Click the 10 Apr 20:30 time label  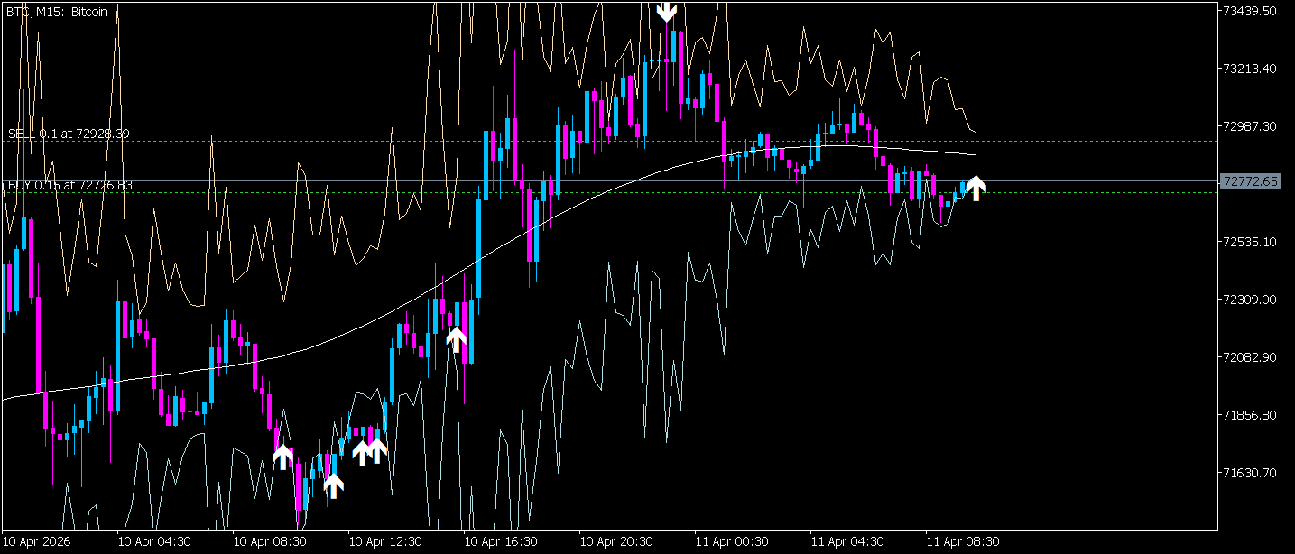pyautogui.click(x=616, y=542)
